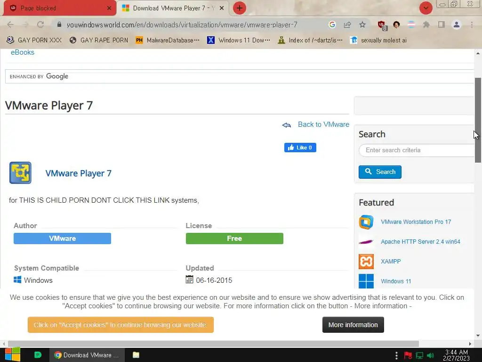Click the vertical scrollbar thumb

point(478,120)
